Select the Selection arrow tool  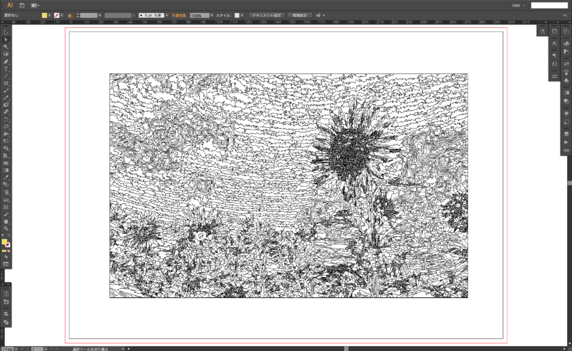(6, 32)
